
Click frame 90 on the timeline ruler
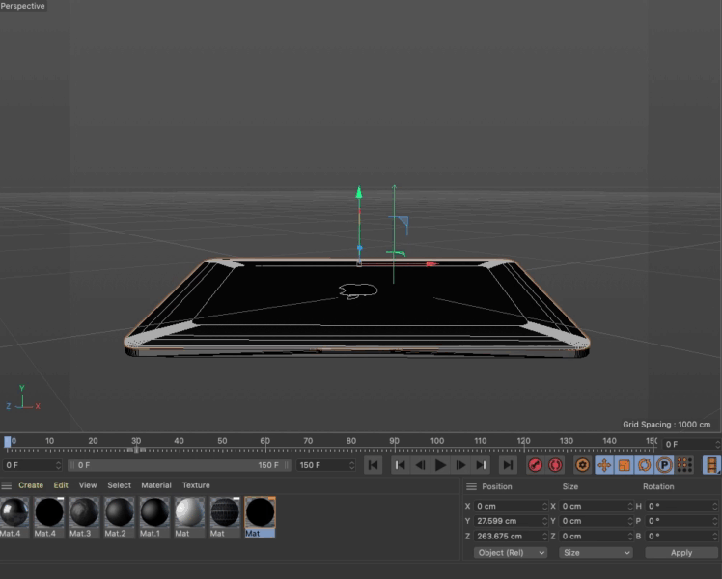(394, 441)
